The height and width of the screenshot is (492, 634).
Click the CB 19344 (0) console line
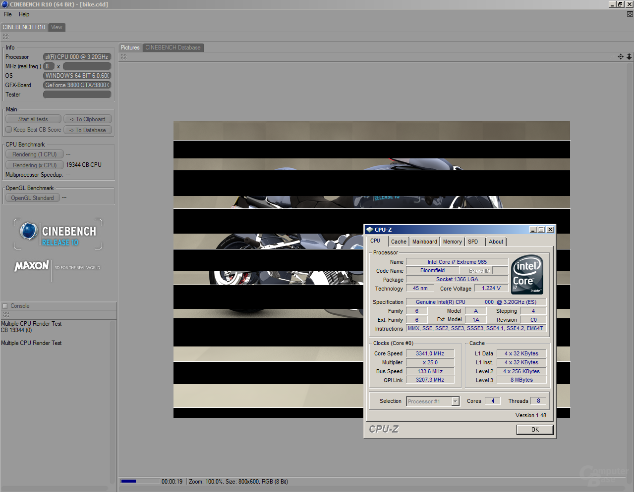16,330
